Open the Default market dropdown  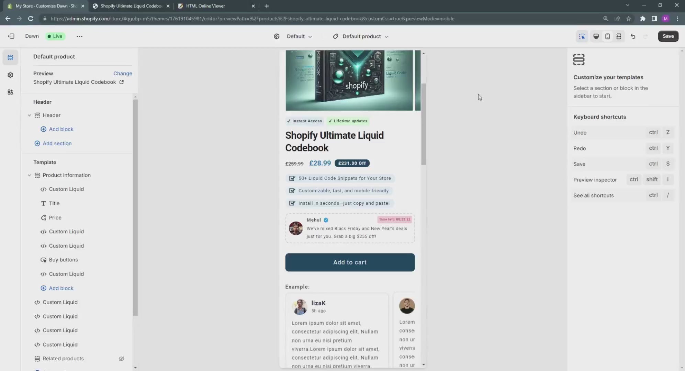(x=299, y=36)
